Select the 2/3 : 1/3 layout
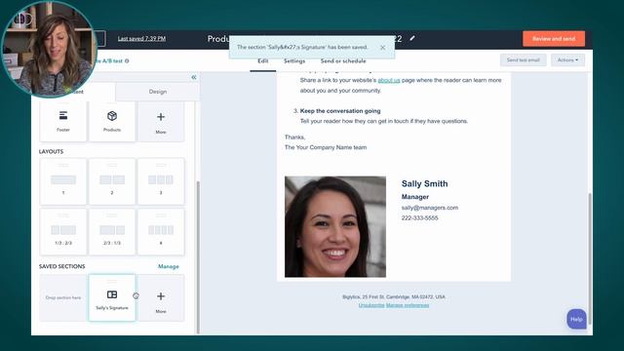The width and height of the screenshot is (624, 351). coord(112,232)
